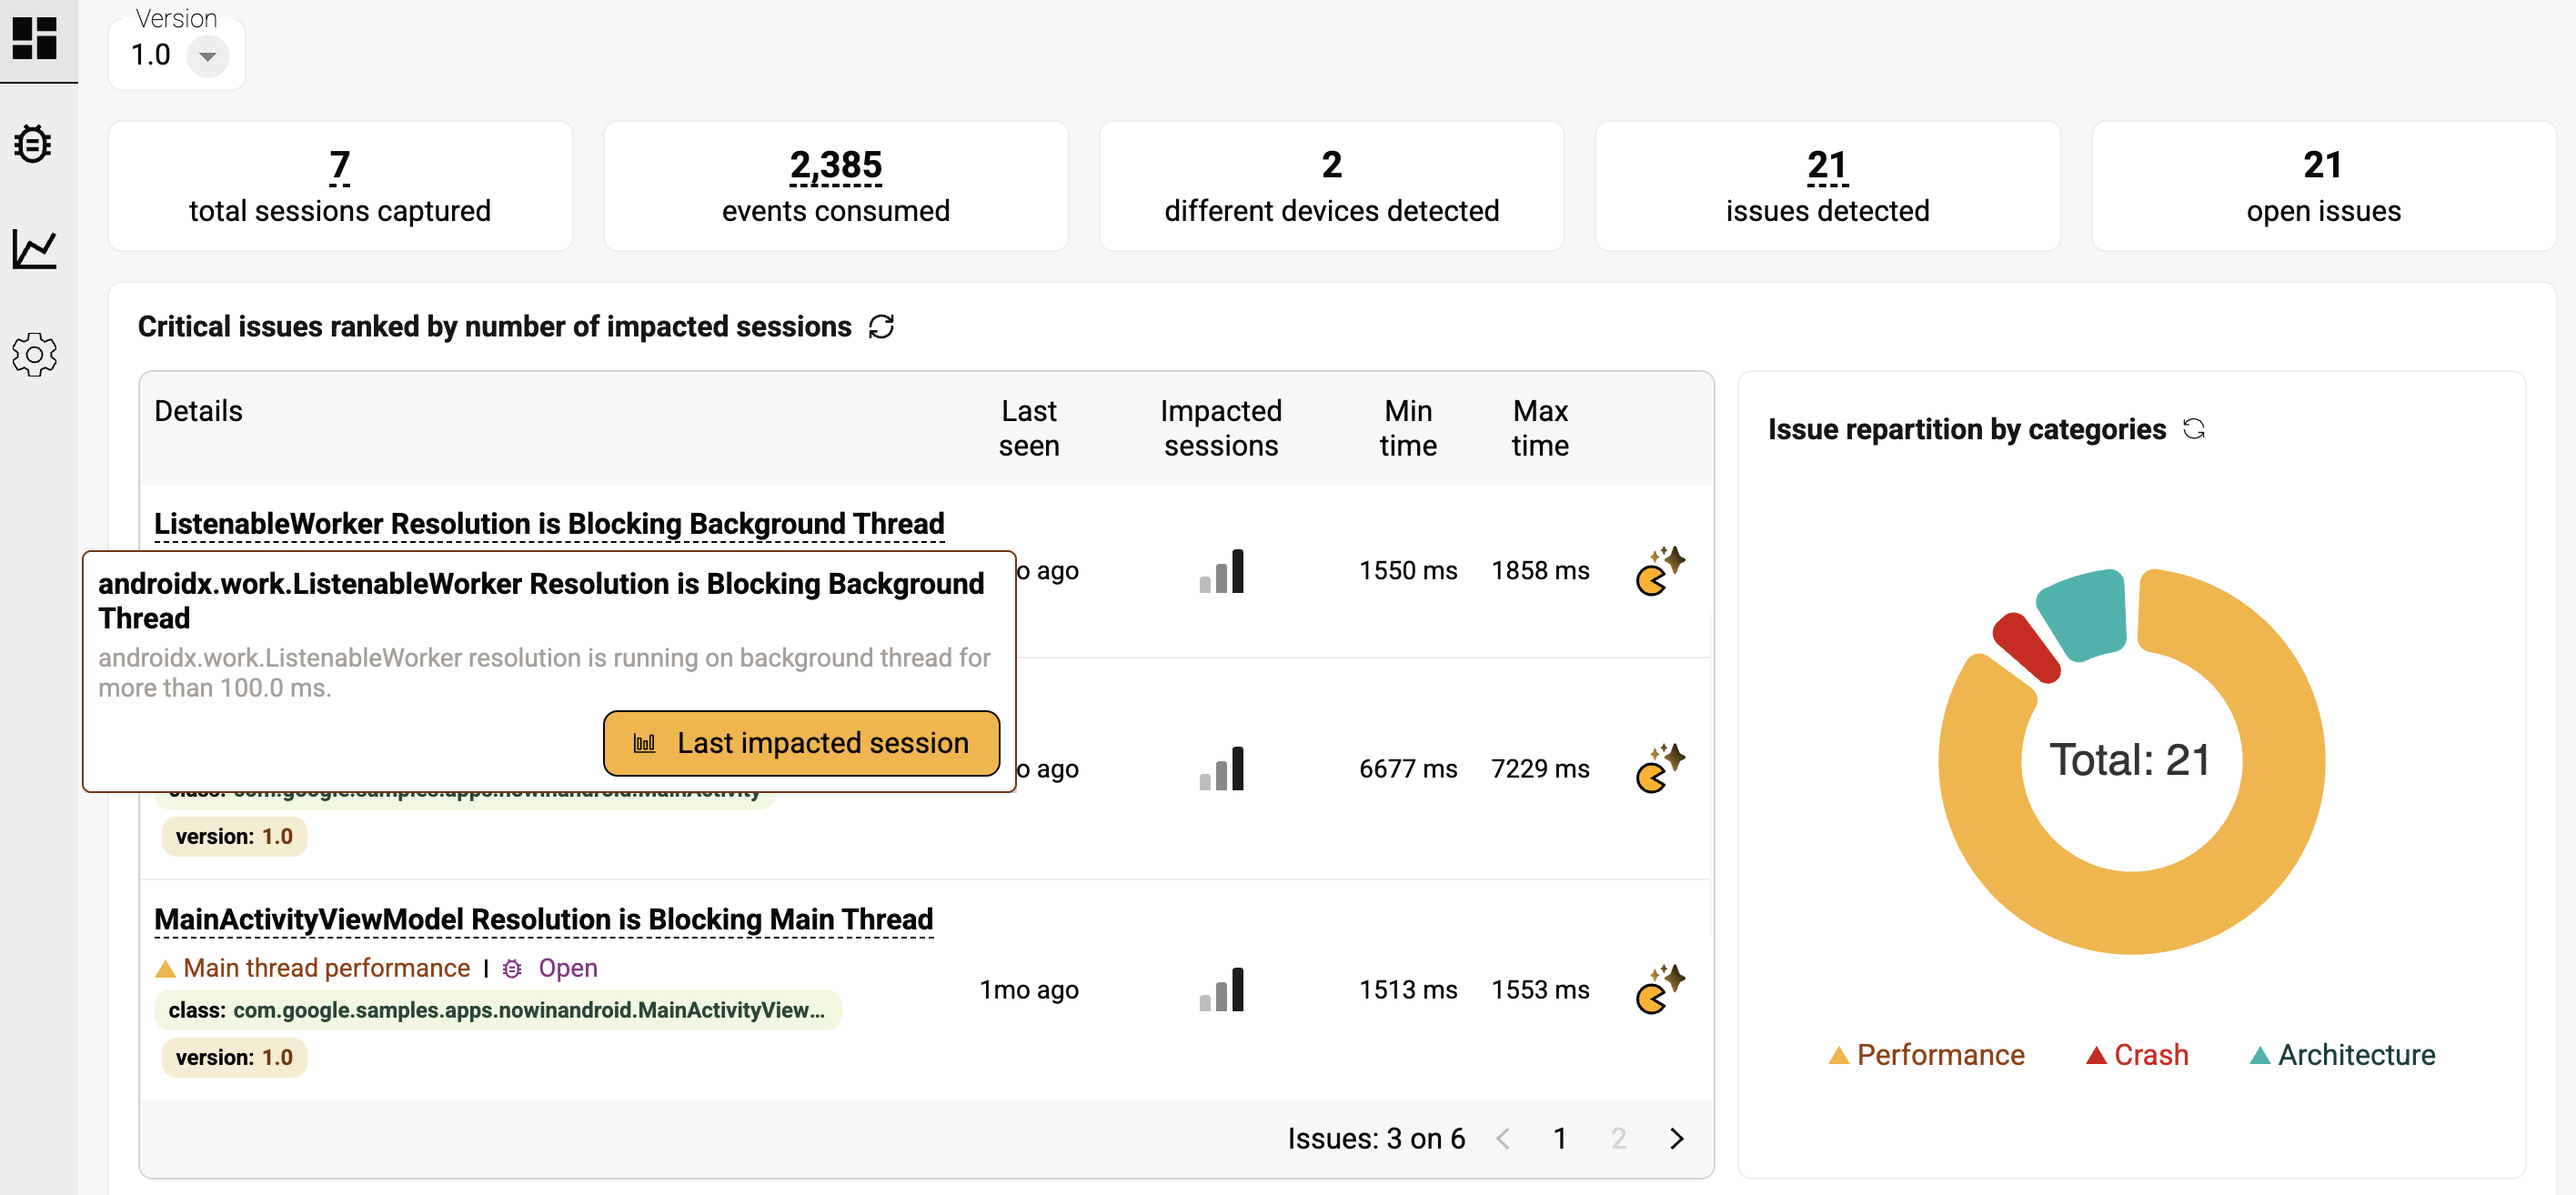The image size is (2576, 1195).
Task: Open the analytics chart icon in sidebar
Action: (x=34, y=249)
